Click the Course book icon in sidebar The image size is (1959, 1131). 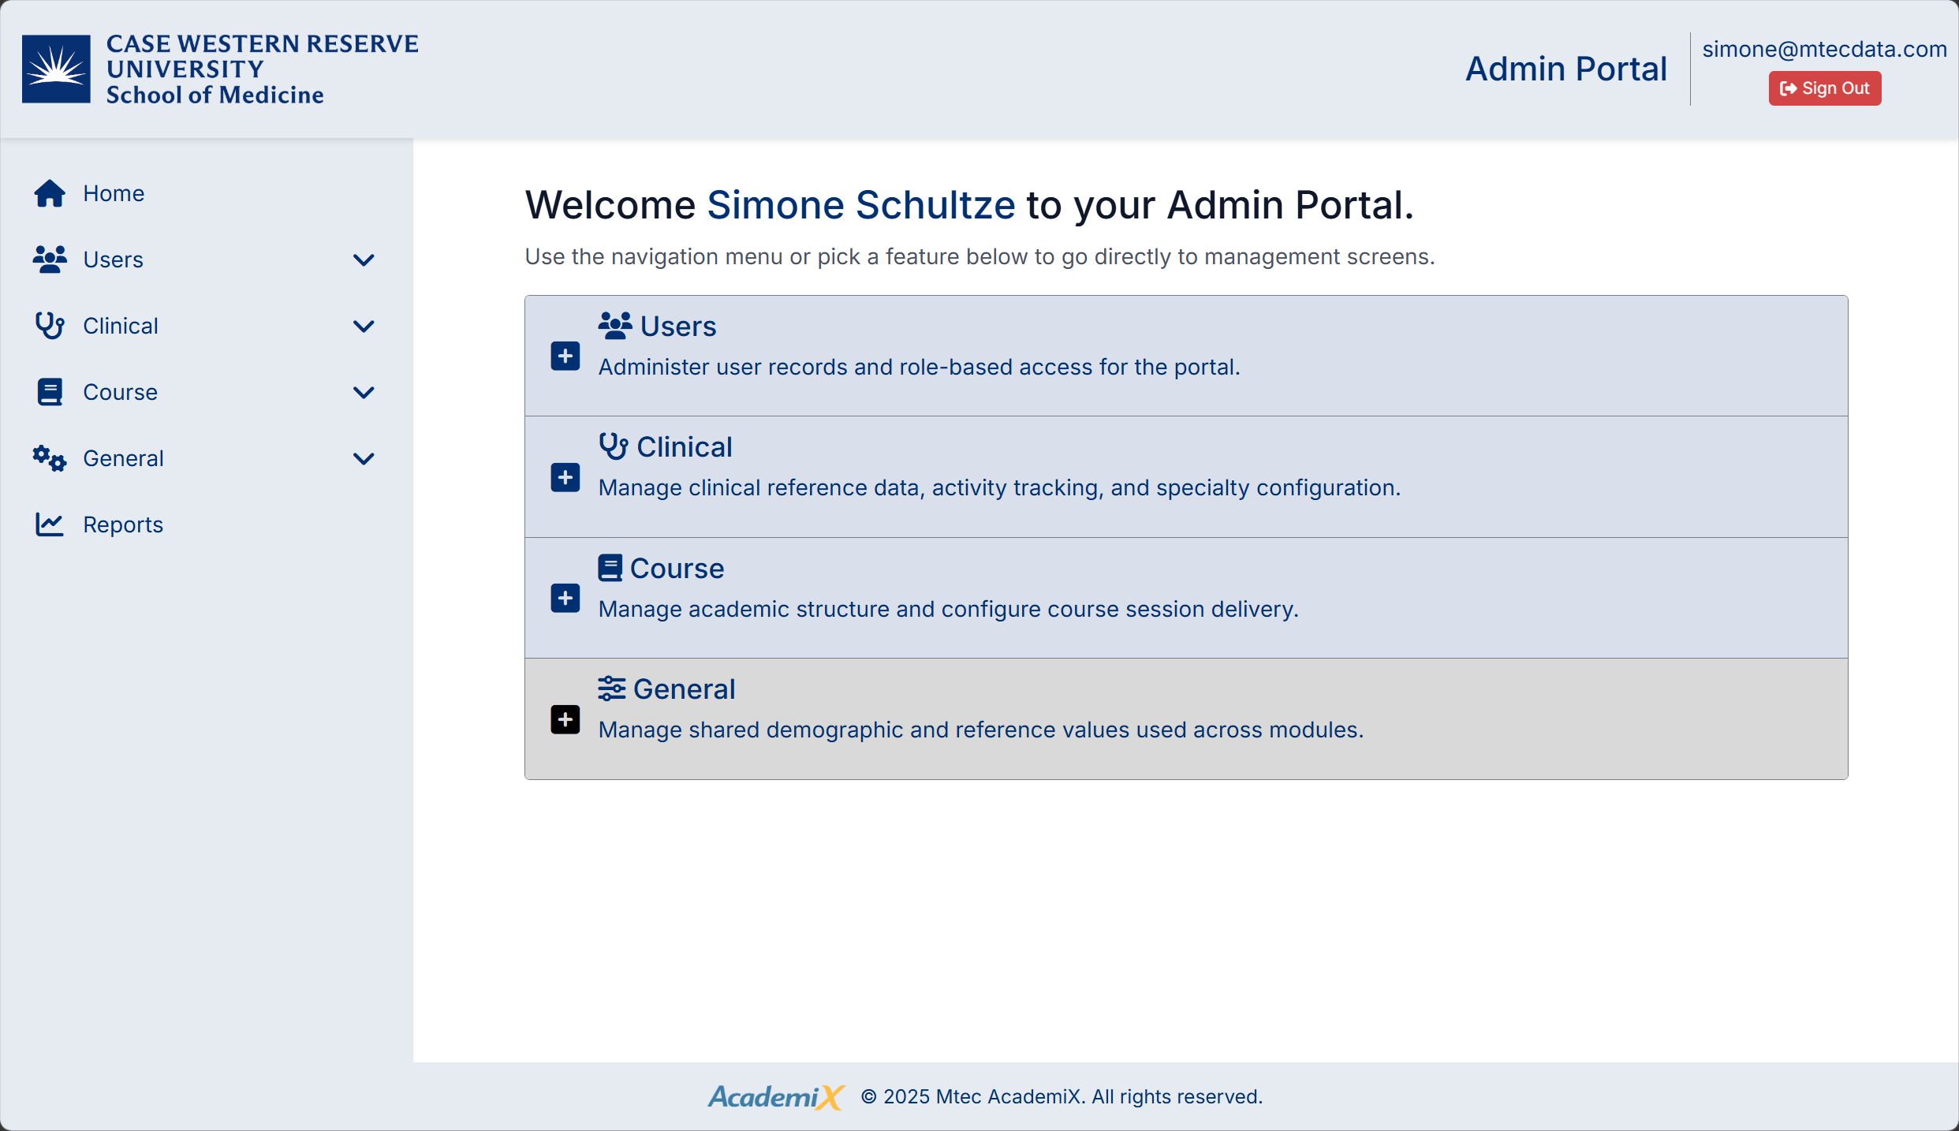pyautogui.click(x=50, y=392)
